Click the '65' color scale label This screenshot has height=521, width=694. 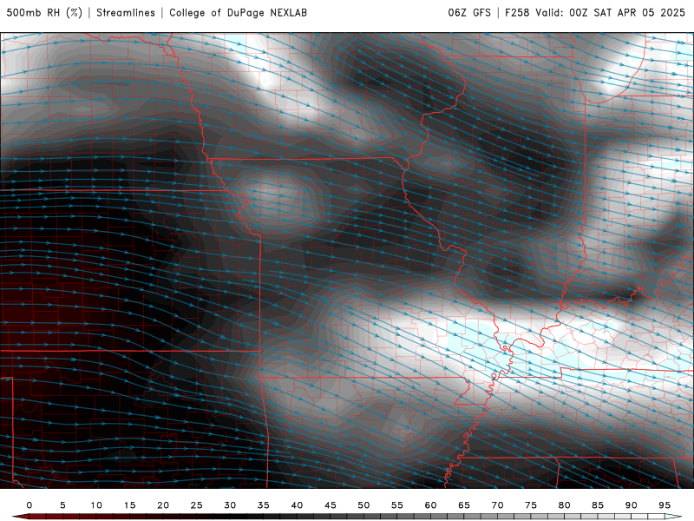464,505
